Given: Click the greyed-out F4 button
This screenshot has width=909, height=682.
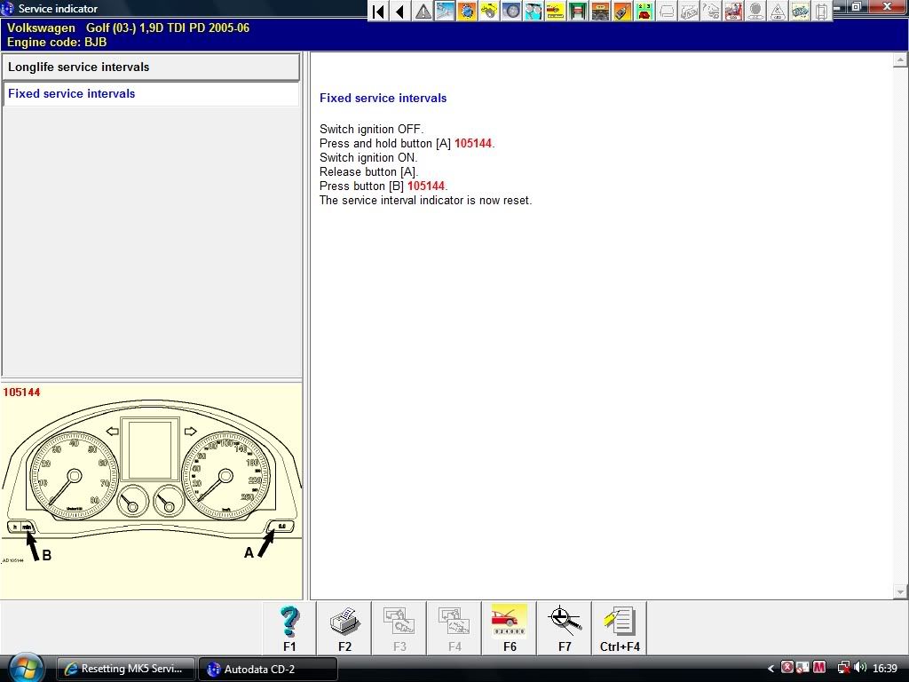Looking at the screenshot, I should pyautogui.click(x=454, y=628).
